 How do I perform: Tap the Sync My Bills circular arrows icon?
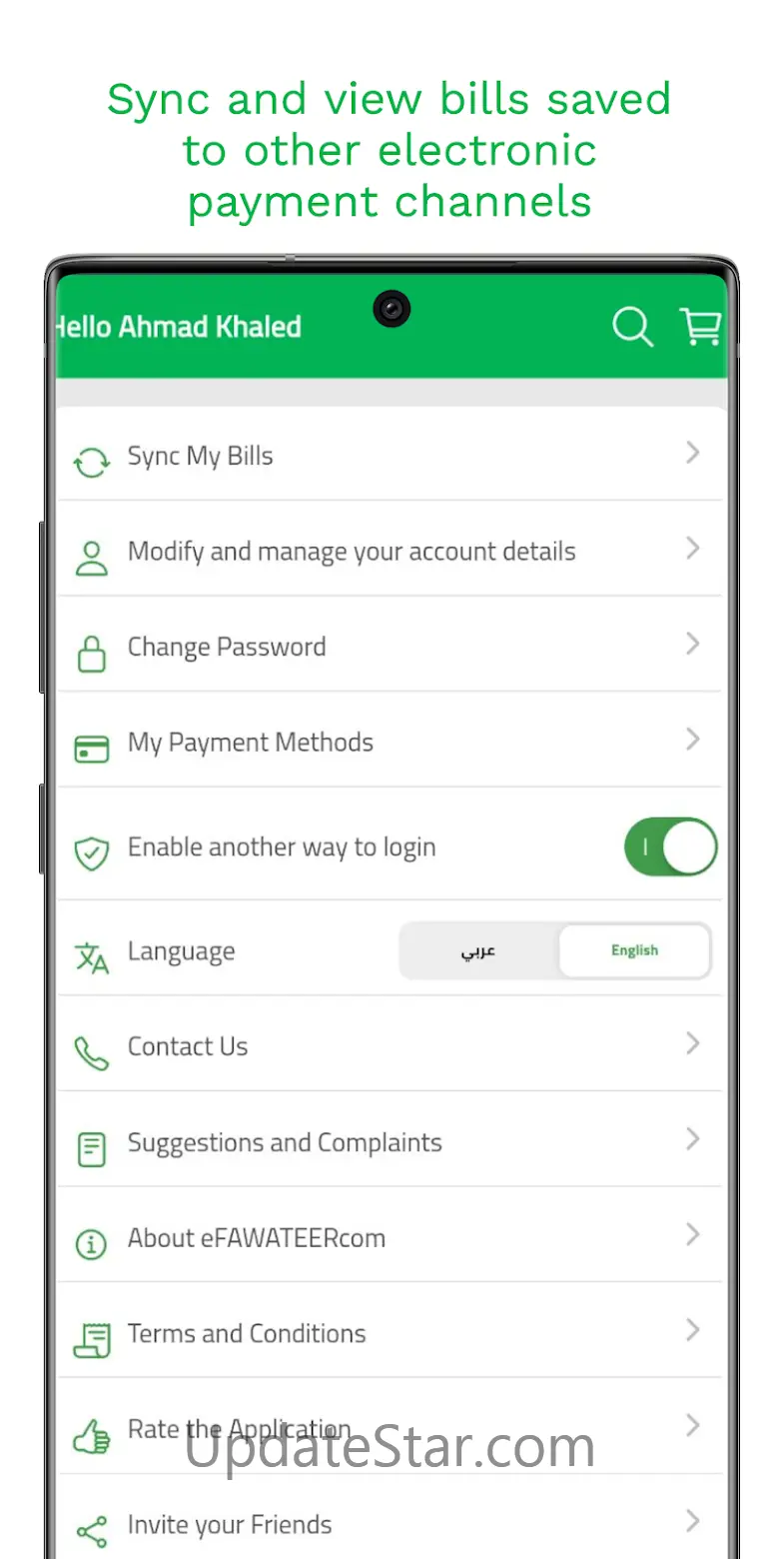92,463
